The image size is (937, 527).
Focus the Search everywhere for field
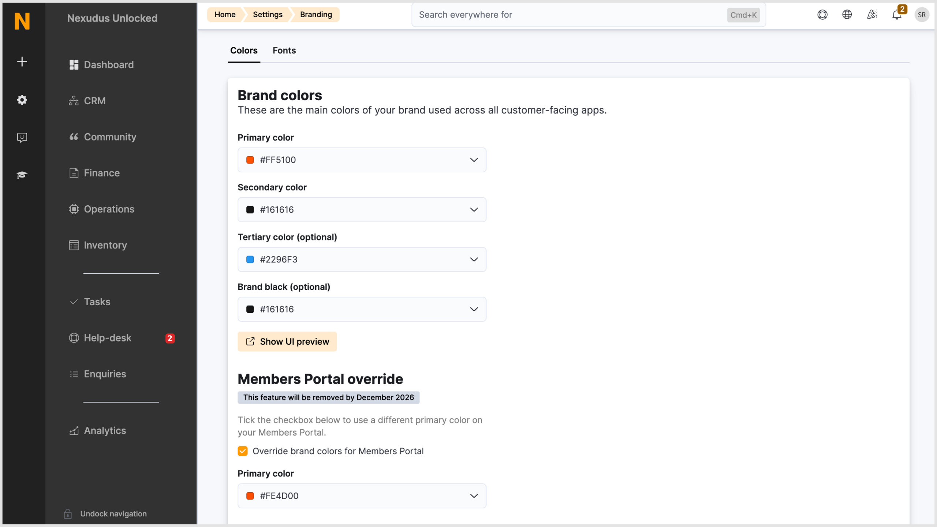589,15
